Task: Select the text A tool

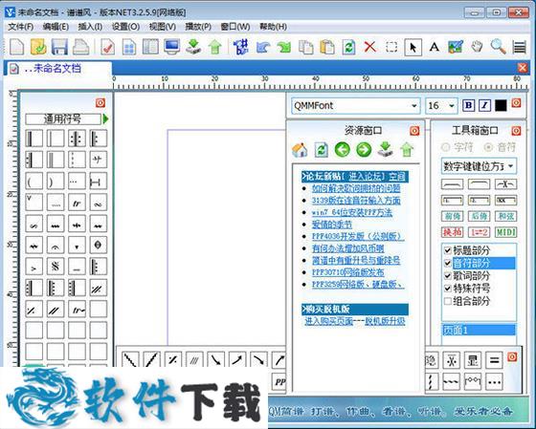Action: pyautogui.click(x=435, y=47)
